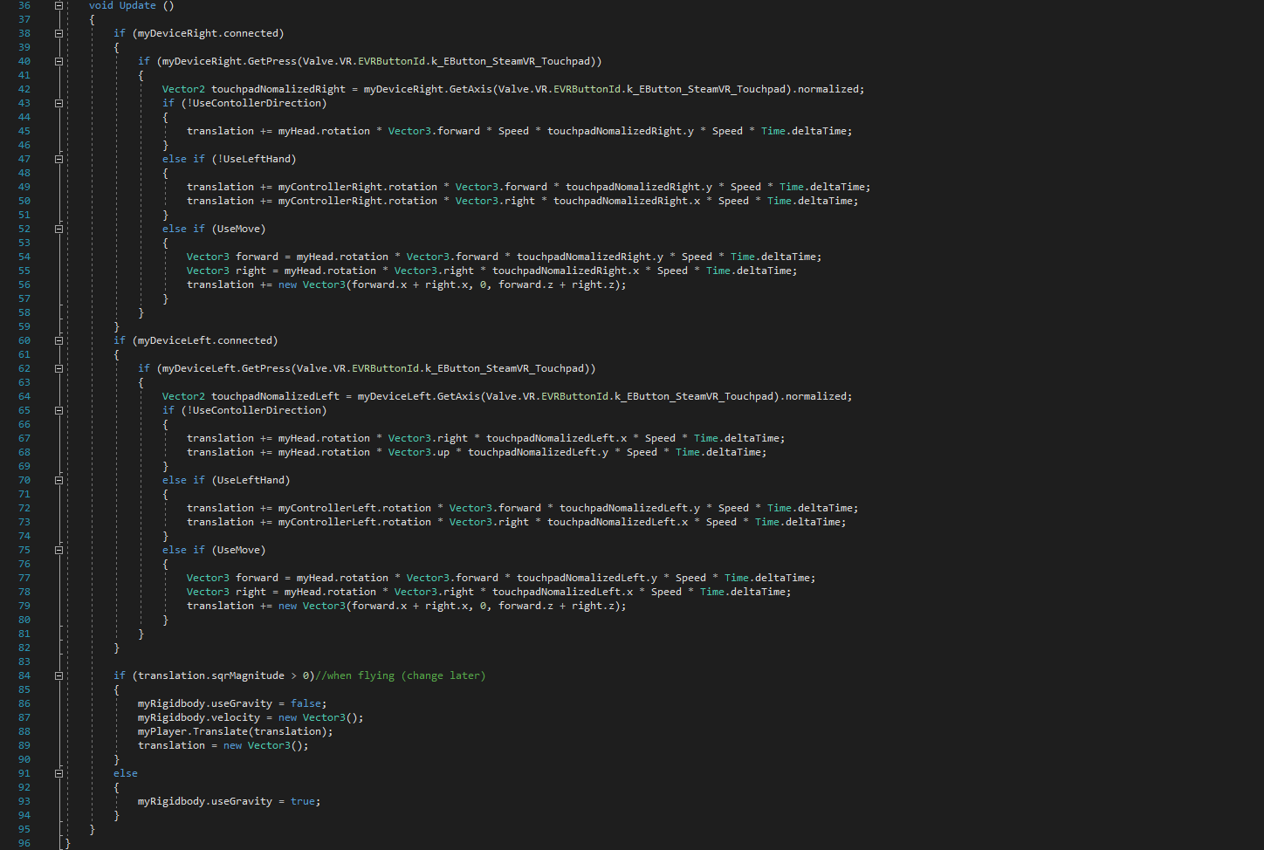Screen dimensions: 1264x850
Task: Click the '//when flying (change later)' comment
Action: pos(400,675)
